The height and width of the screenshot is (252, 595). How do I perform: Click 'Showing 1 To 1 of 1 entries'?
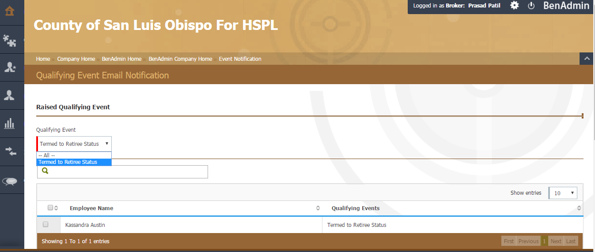click(76, 241)
